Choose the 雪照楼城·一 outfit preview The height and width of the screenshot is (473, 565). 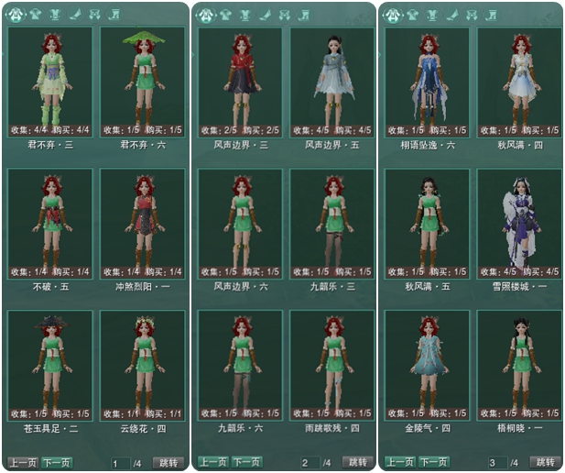[x=519, y=224]
